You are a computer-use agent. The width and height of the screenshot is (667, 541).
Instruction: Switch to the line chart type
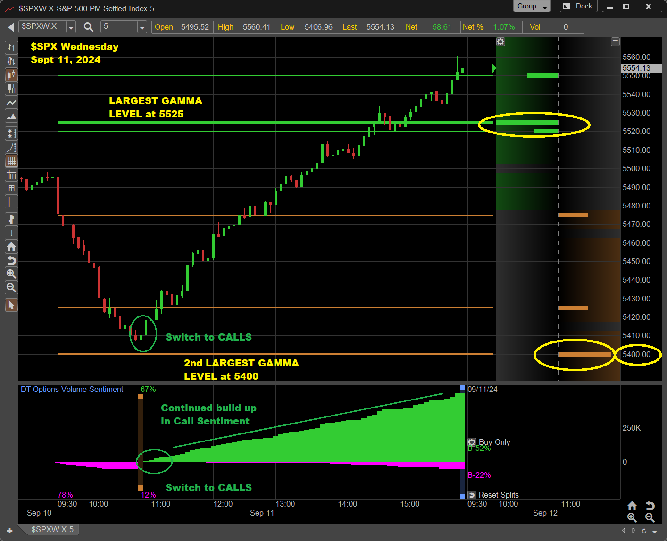click(11, 102)
